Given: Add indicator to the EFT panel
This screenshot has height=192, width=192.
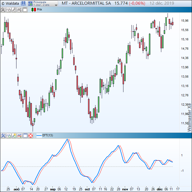Looking at the screenshot, I should (9, 135).
